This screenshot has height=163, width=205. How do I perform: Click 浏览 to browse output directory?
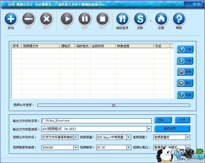[163, 120]
